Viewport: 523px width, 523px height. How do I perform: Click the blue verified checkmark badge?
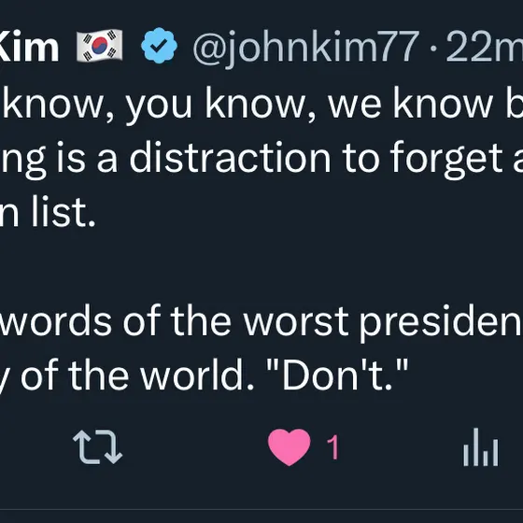pos(159,46)
